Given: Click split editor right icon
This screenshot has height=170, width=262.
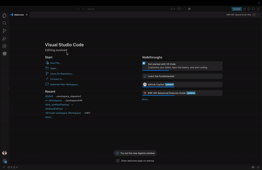Looking at the screenshot, I should 254,15.
